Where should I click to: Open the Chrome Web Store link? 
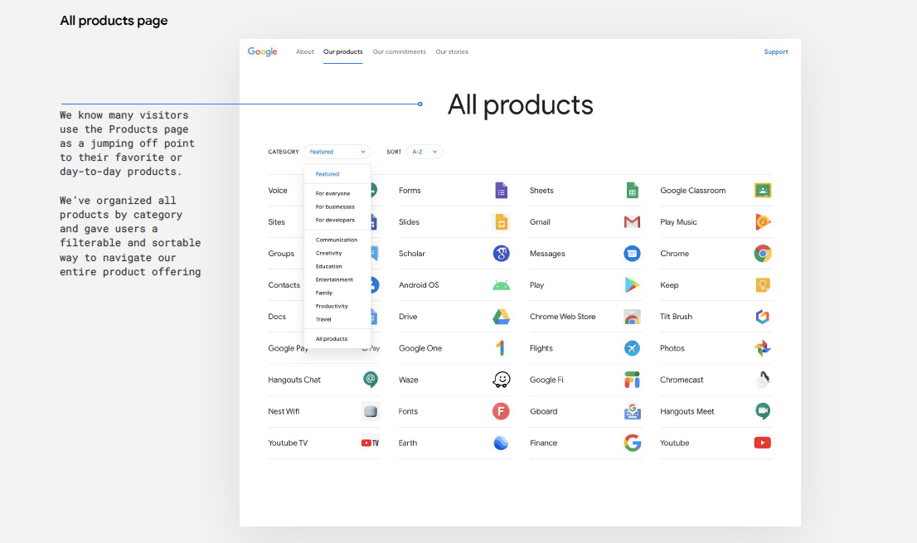[563, 317]
